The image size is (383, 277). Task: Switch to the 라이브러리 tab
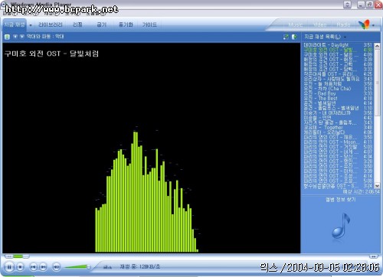[x=50, y=24]
